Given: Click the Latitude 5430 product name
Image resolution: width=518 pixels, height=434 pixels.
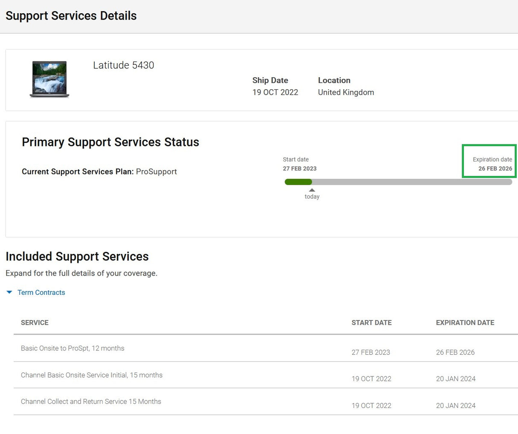Looking at the screenshot, I should [123, 65].
